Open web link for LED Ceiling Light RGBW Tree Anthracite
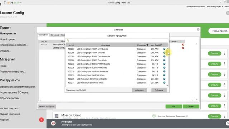Image resolution: width=229 pixels, height=129 pixels. [x=164, y=57]
